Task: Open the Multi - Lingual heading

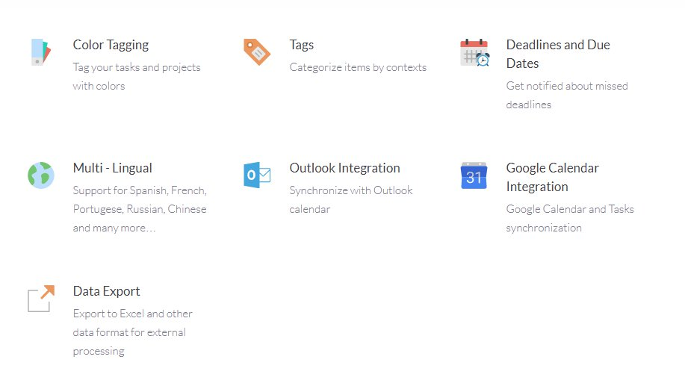Action: click(113, 168)
